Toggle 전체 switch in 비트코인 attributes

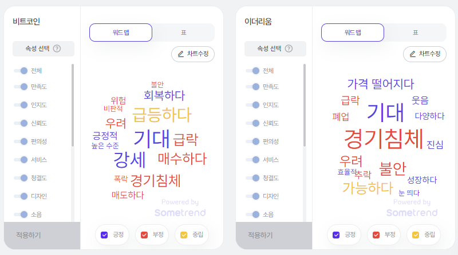(21, 71)
